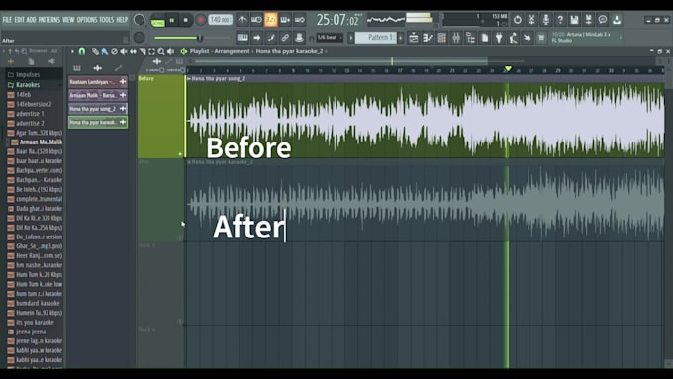Viewport: 673px width, 379px height.
Task: Open the project picker page icon
Action: coord(485,38)
